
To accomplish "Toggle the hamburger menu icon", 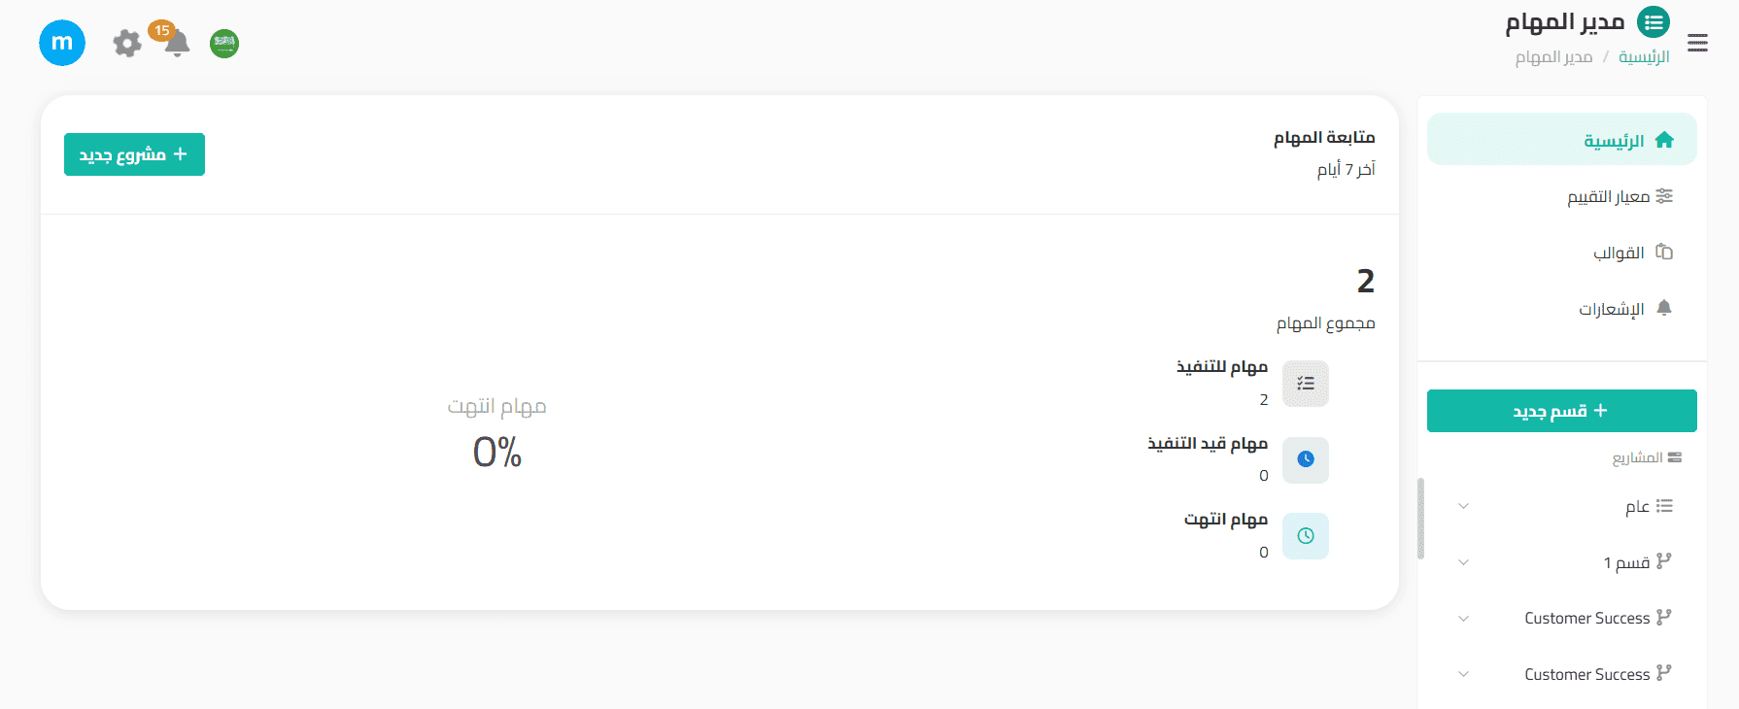I will click(1697, 43).
